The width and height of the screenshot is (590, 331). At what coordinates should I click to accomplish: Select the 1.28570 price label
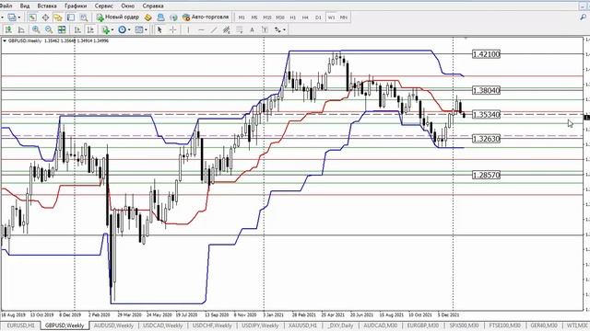click(x=486, y=175)
